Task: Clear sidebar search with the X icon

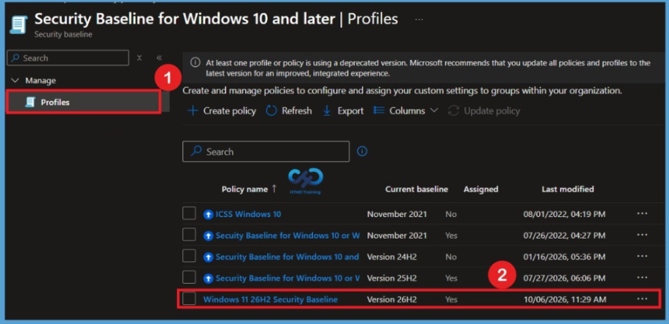Action: point(139,58)
